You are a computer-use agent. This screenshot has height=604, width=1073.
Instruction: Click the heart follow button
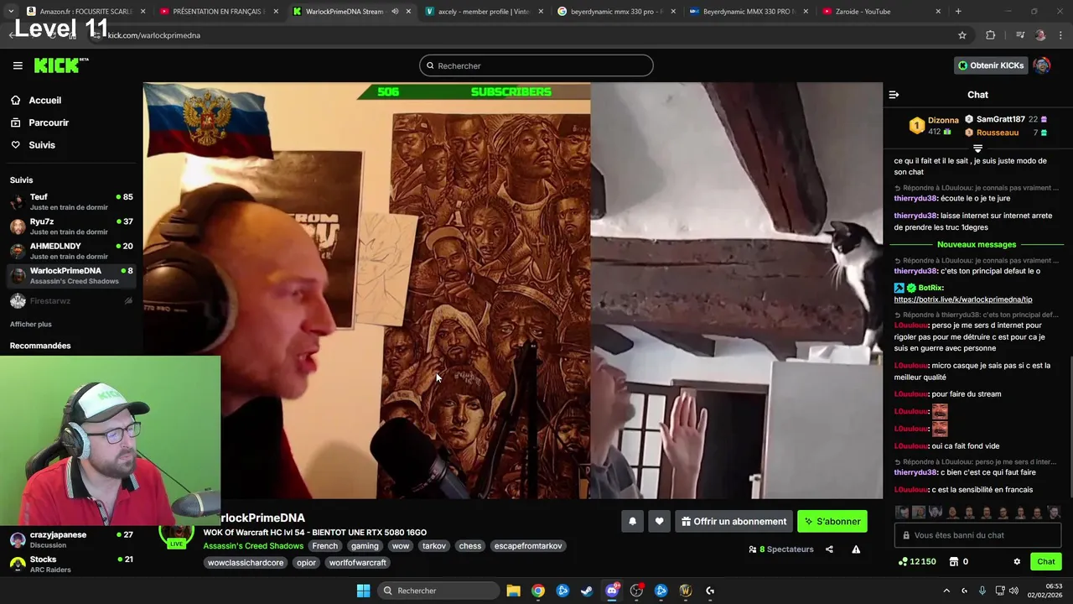(660, 522)
